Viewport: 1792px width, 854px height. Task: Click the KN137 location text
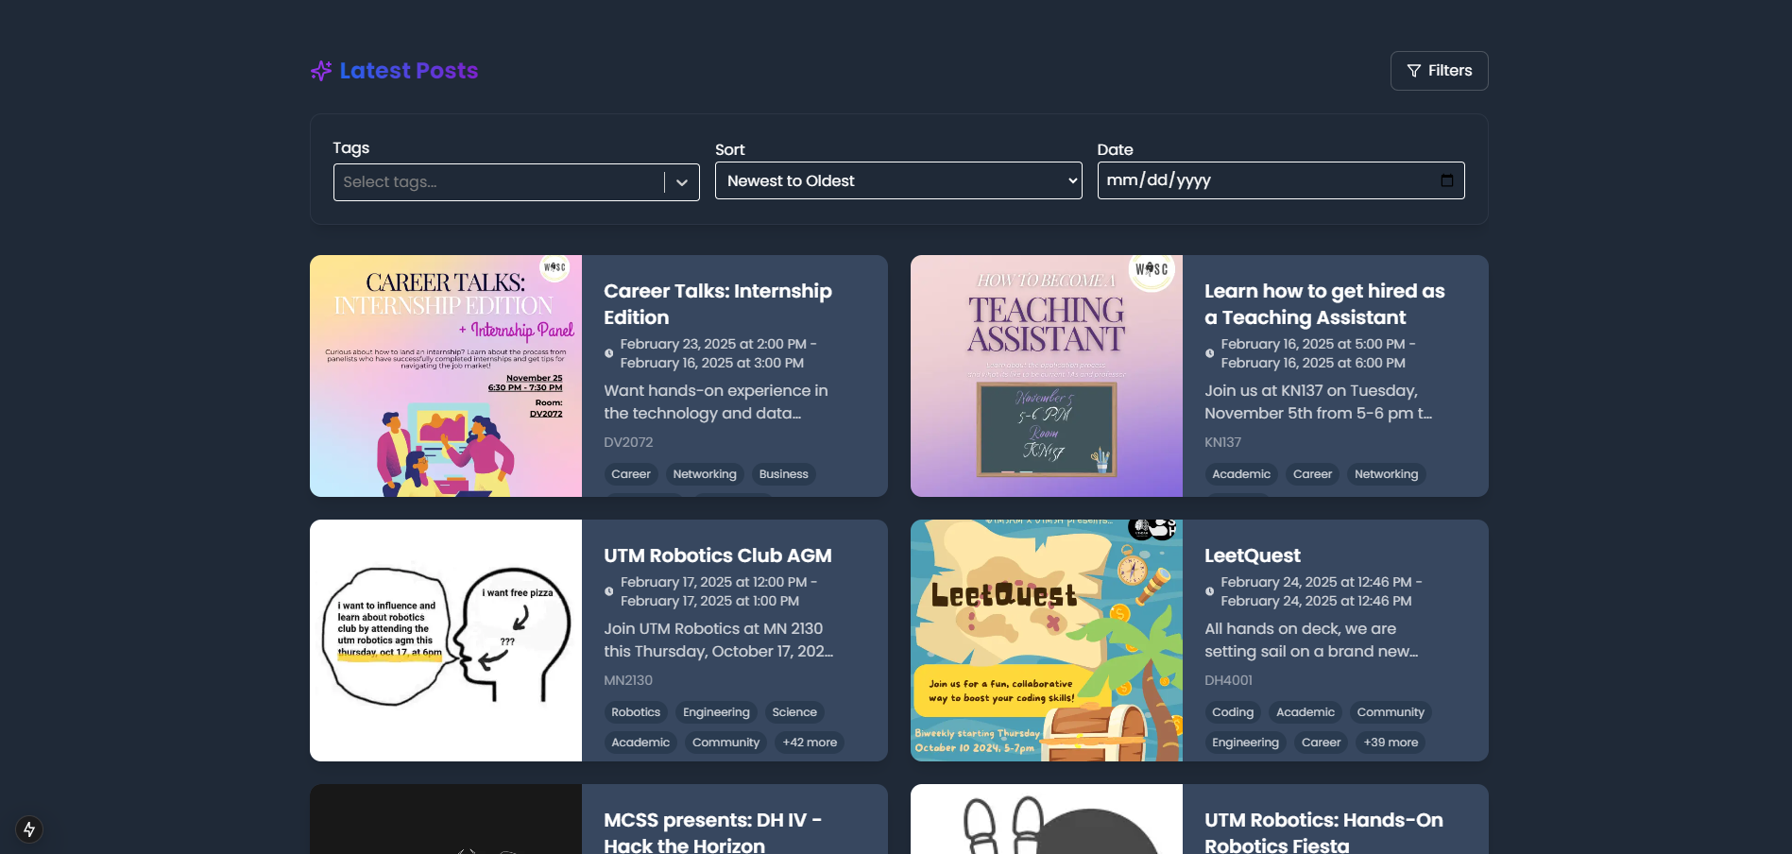point(1222,442)
